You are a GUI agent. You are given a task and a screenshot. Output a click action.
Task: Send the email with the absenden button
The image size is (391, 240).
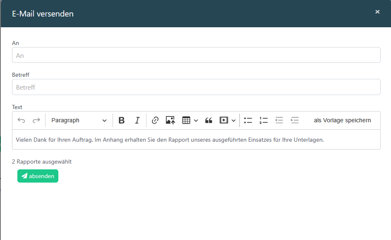point(38,176)
